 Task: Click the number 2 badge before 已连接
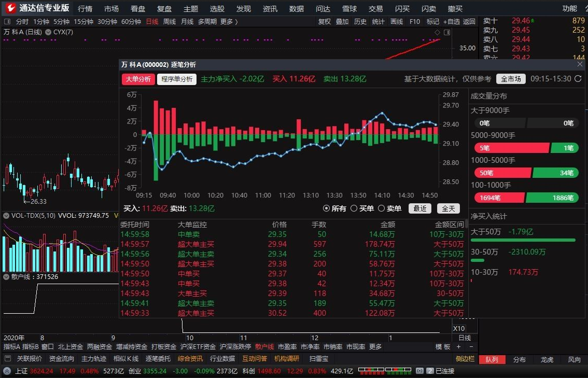(x=430, y=371)
